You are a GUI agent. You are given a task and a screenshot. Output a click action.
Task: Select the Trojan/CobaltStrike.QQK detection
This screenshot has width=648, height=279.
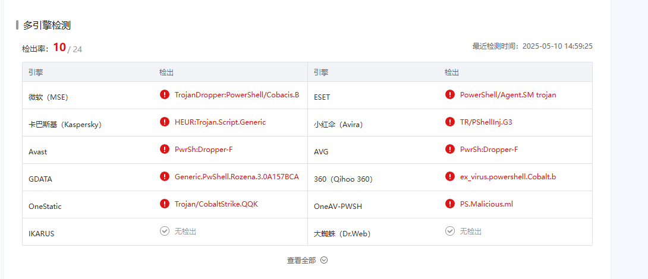[216, 204]
